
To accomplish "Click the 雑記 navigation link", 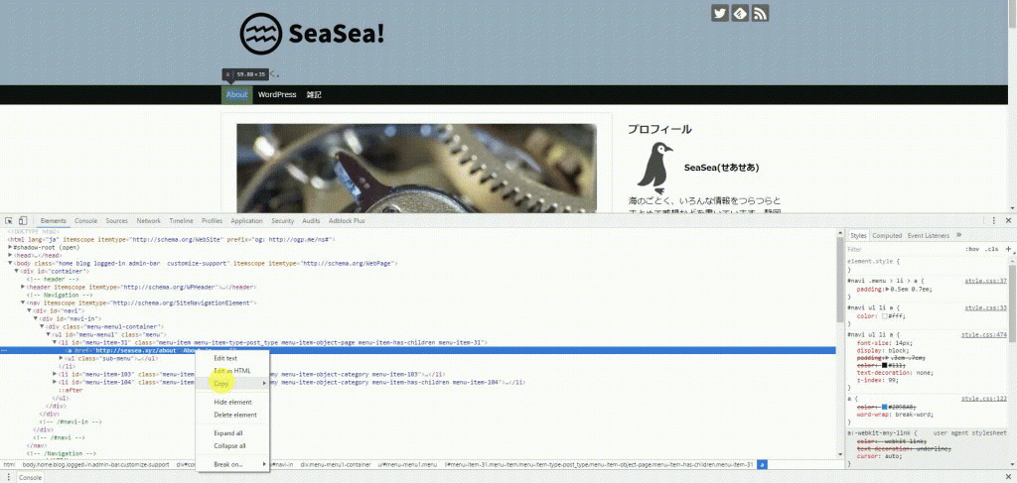I will [x=314, y=94].
